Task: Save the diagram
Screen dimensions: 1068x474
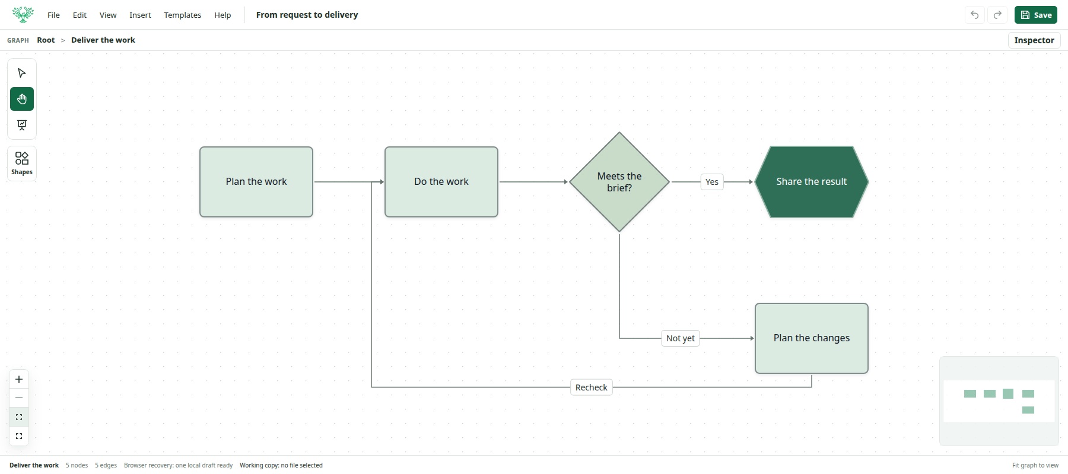Action: pos(1036,15)
